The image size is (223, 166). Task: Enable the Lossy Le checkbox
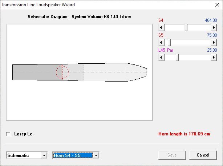(x=8, y=134)
